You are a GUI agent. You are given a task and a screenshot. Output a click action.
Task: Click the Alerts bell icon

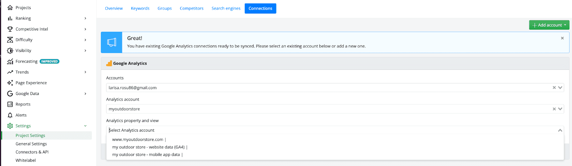pos(10,115)
